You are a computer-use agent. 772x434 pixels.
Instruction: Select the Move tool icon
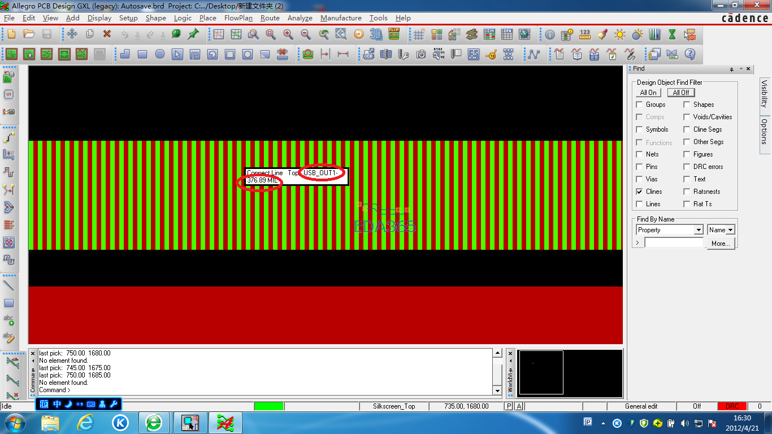72,34
